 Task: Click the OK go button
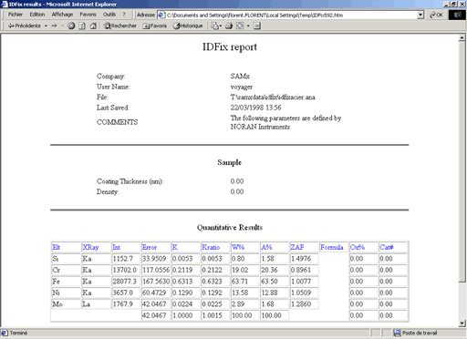tap(436, 15)
